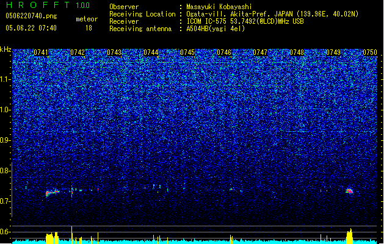This screenshot has width=384, height=244.
Task: Click observer name Masayuki Kobayashi
Action: pos(219,7)
